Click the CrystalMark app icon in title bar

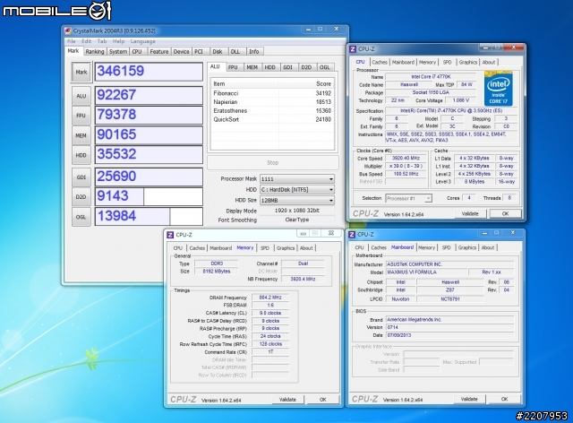(x=68, y=30)
